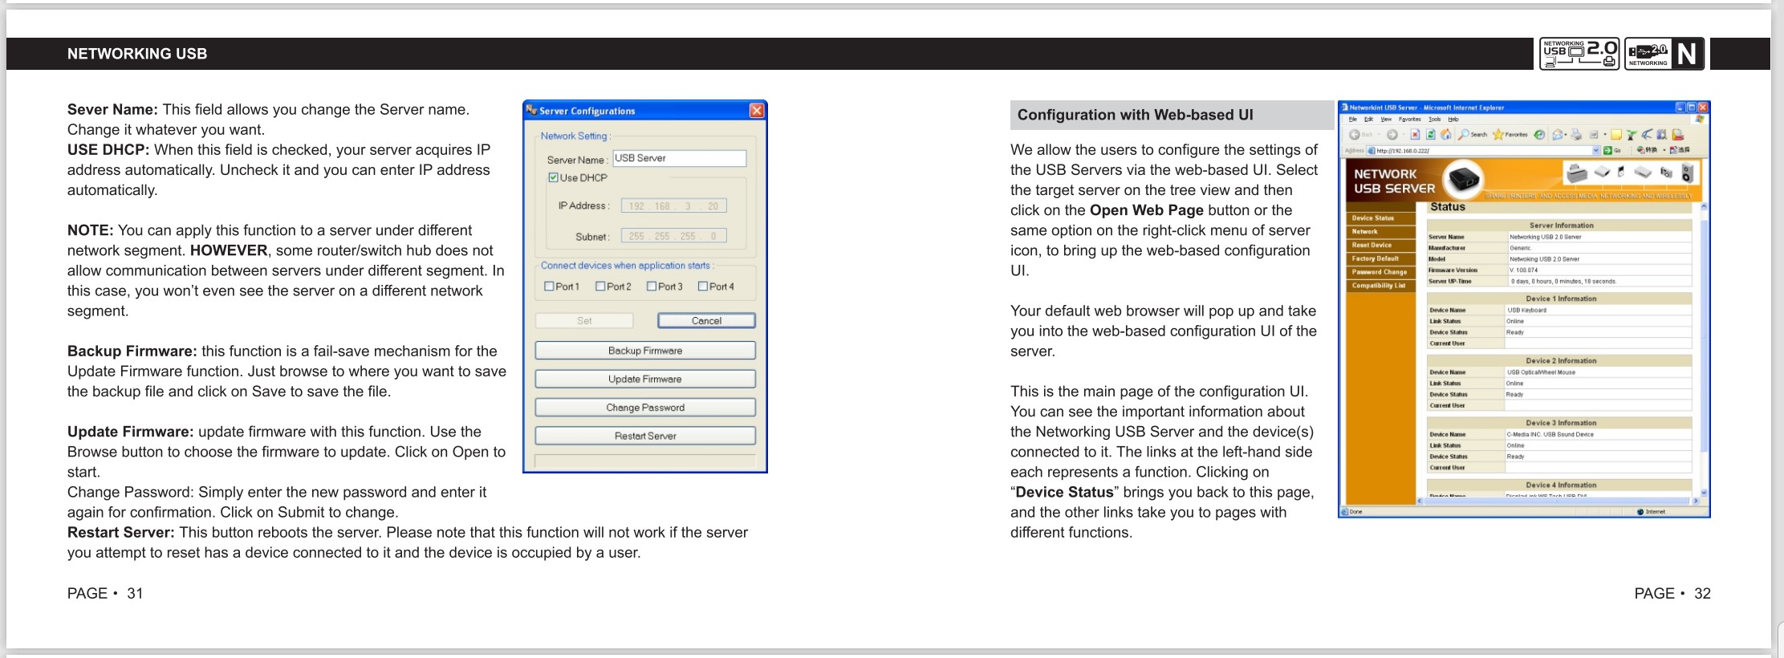Click the Mail envelope icon in IE toolbar
Image resolution: width=1784 pixels, height=658 pixels.
click(x=1557, y=135)
